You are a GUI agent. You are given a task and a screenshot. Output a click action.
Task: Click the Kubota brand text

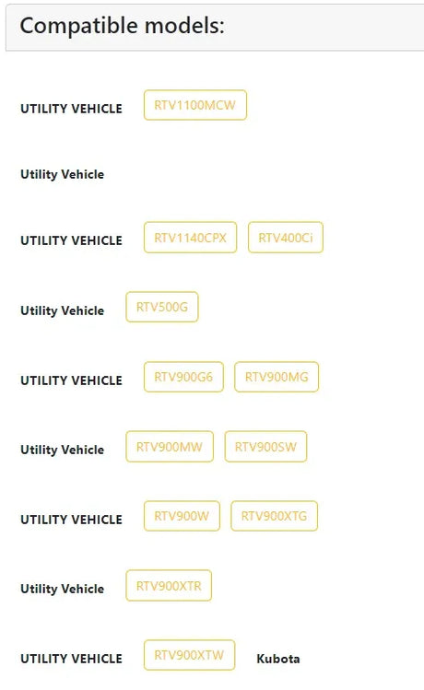(278, 659)
